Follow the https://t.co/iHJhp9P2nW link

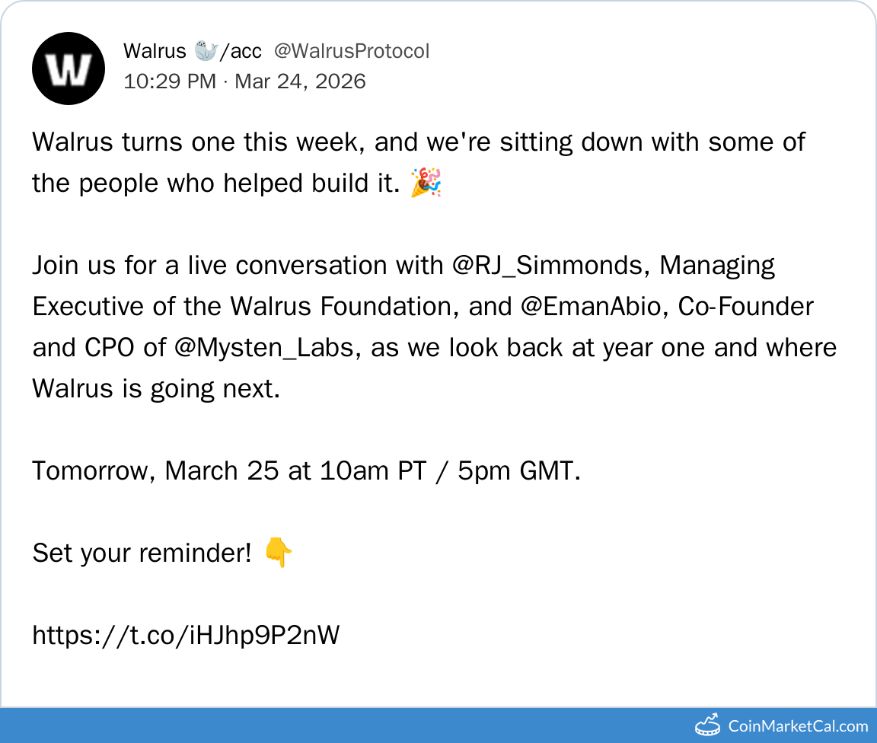click(186, 635)
